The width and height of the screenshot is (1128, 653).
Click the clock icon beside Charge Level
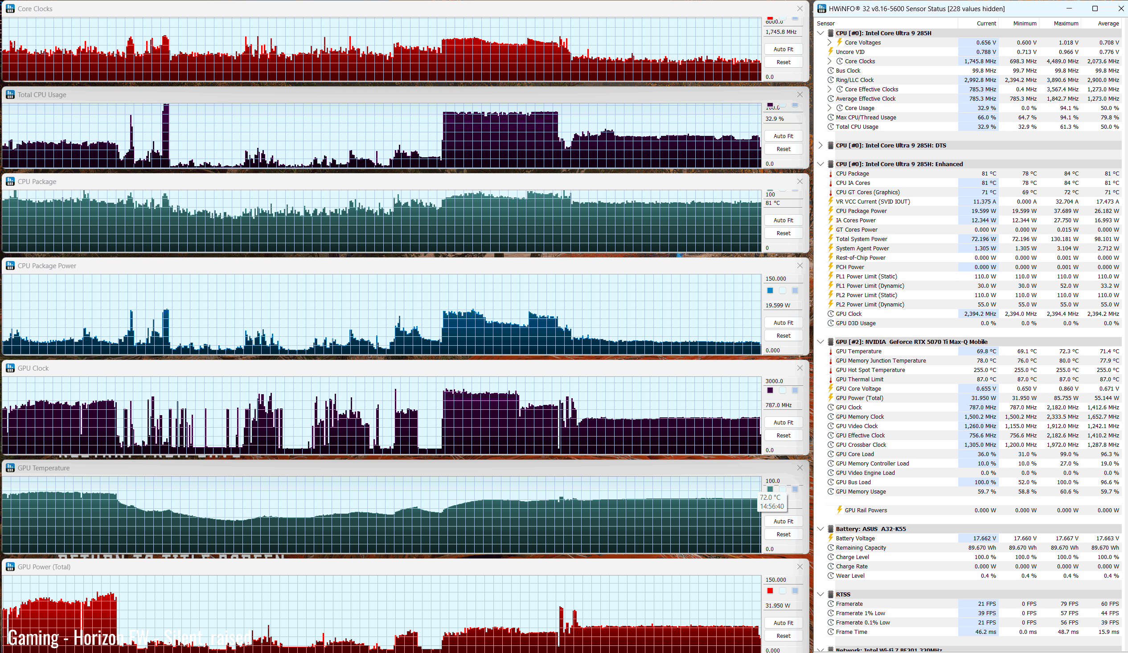[830, 557]
